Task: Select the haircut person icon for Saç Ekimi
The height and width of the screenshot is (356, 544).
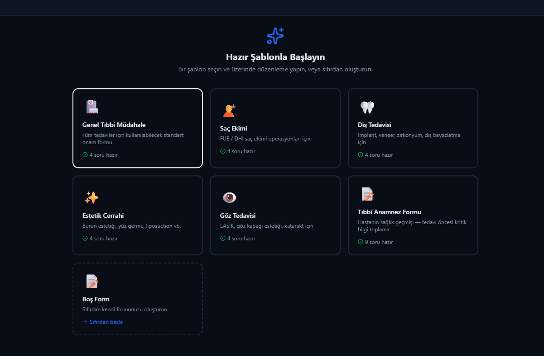Action: coord(229,110)
